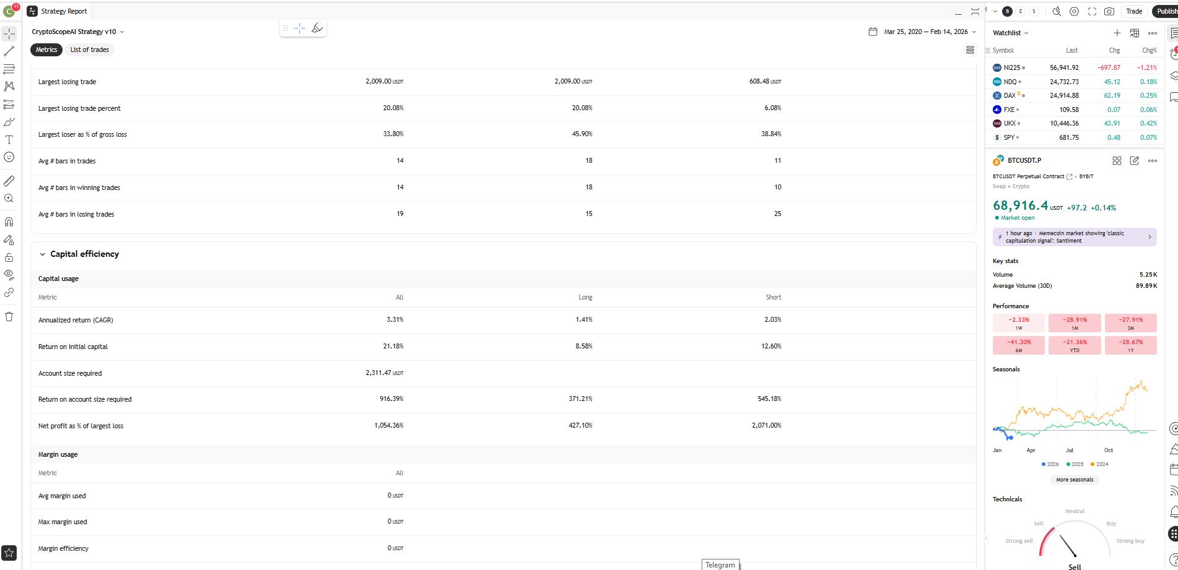
Task: Click the ruler measure tool
Action: [x=9, y=181]
